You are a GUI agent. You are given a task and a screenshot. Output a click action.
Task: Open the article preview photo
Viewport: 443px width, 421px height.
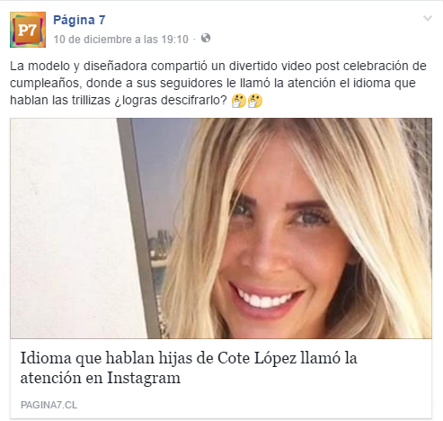(x=221, y=228)
